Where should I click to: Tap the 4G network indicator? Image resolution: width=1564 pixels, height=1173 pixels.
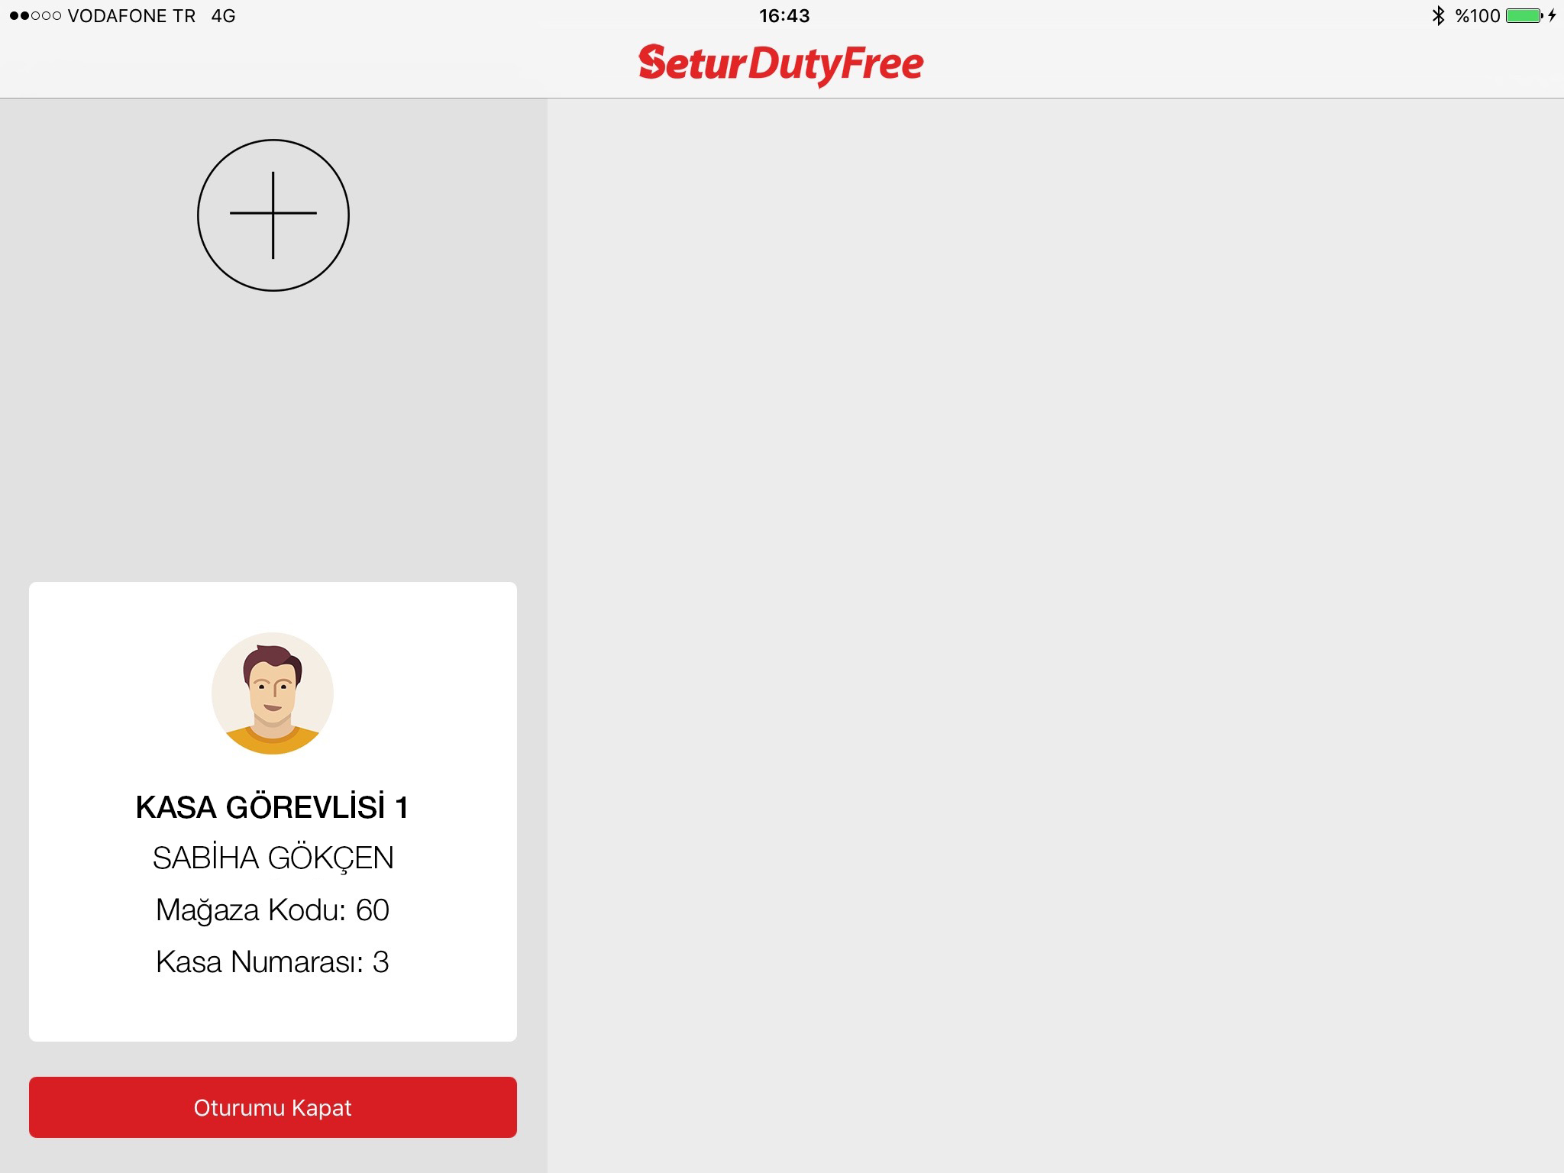[223, 15]
